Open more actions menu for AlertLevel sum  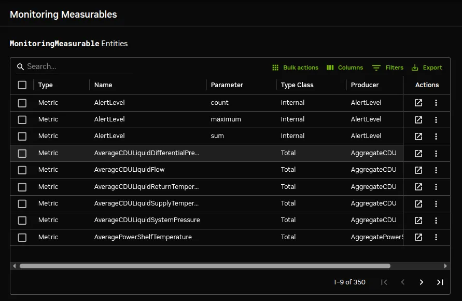point(436,136)
